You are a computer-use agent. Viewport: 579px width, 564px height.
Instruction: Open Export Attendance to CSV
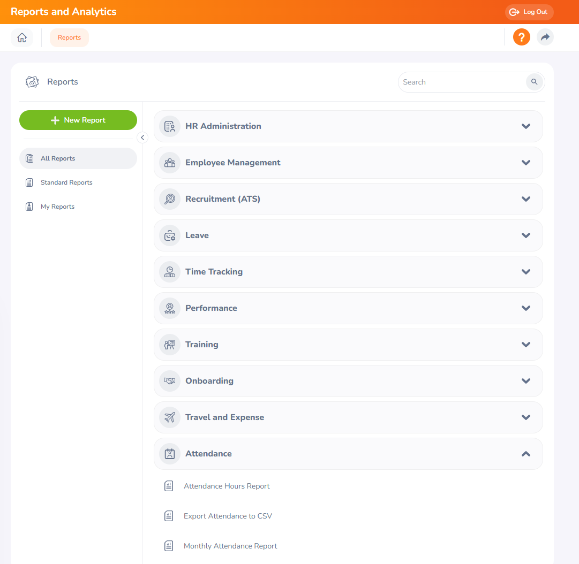(228, 516)
